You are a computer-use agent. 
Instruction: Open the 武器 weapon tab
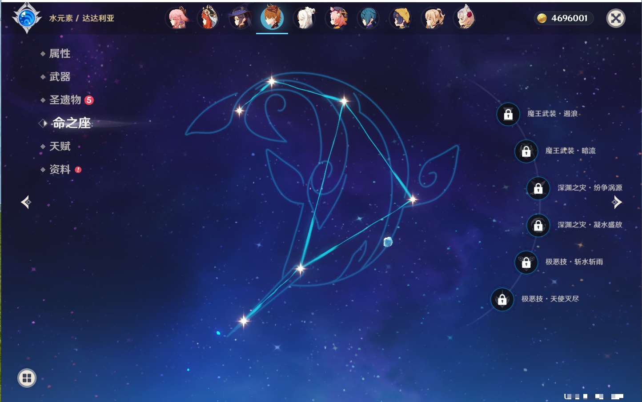(x=60, y=77)
